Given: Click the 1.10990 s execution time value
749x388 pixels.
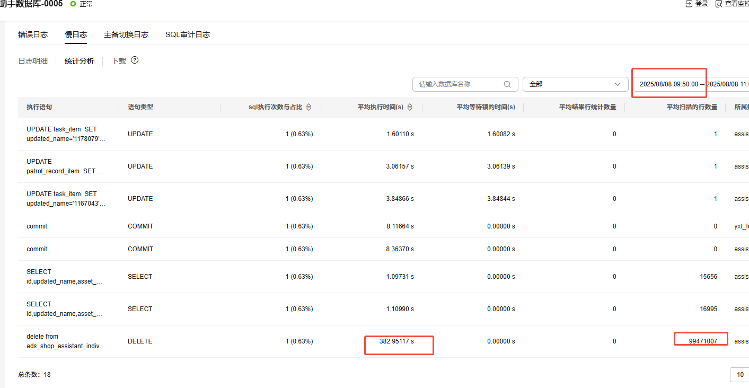Looking at the screenshot, I should [400, 309].
